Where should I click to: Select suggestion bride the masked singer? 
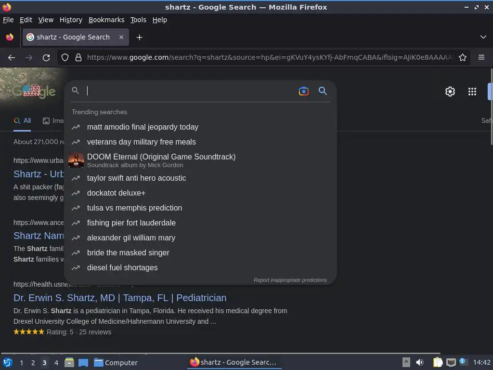200,252
